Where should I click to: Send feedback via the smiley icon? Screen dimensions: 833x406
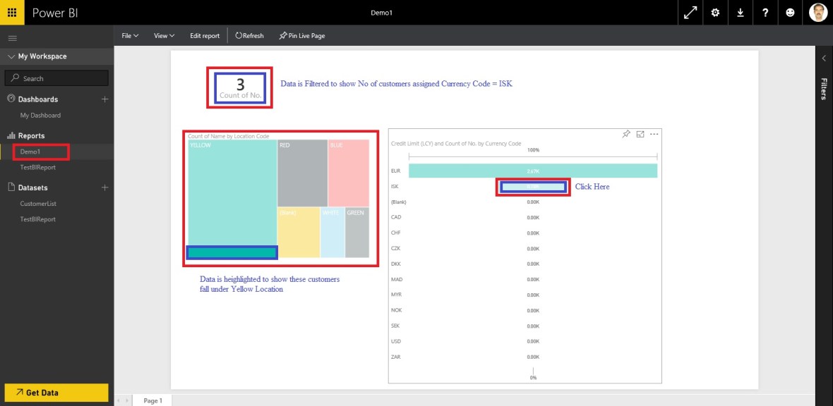tap(790, 12)
